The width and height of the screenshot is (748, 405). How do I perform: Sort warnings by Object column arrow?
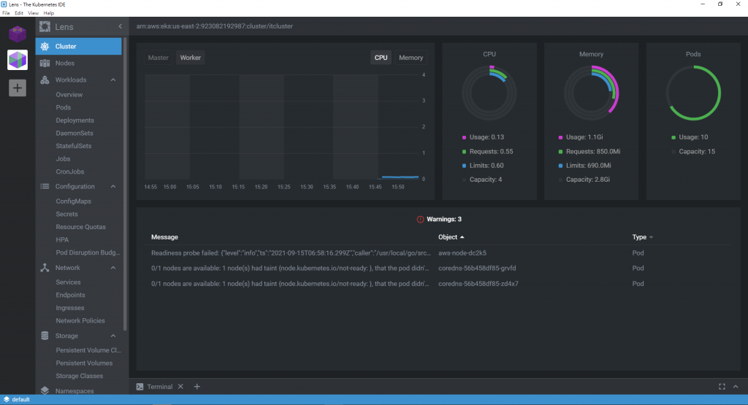(462, 237)
